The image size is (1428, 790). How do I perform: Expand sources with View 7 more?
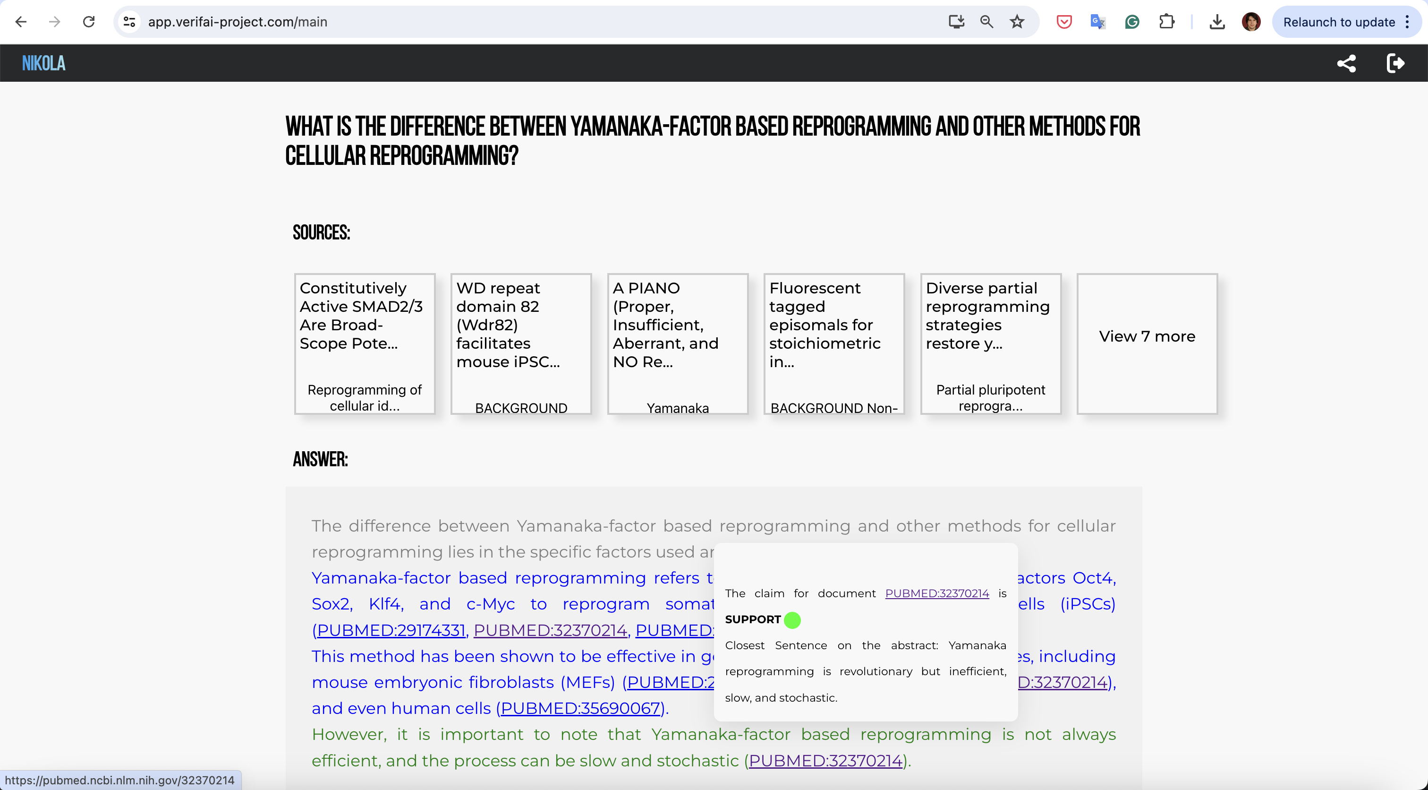1147,337
